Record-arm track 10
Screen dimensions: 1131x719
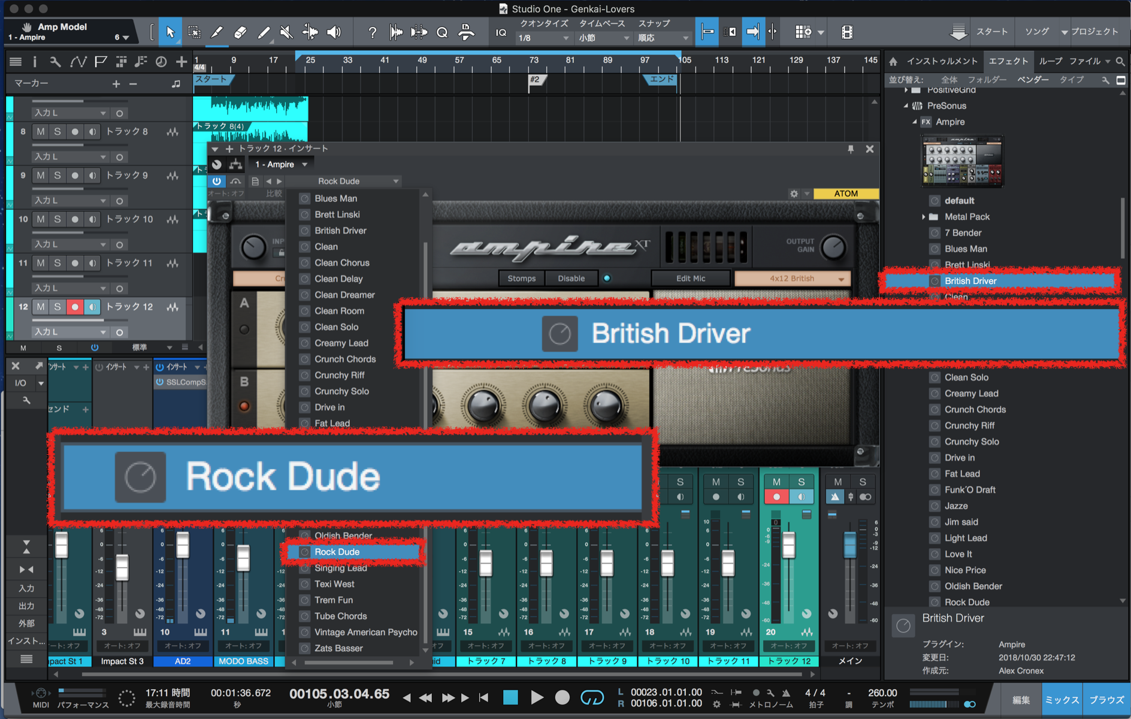pos(75,219)
